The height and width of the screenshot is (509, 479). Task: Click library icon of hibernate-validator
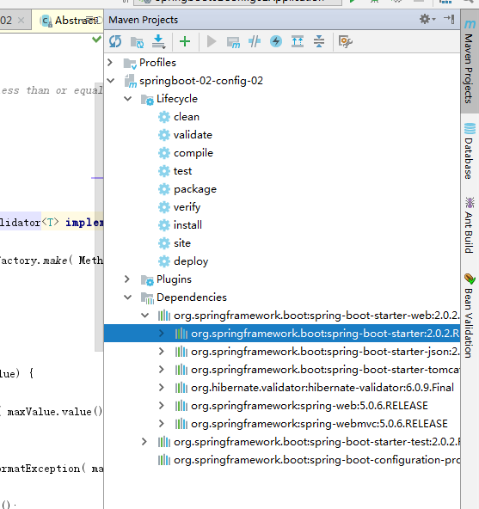tap(181, 388)
